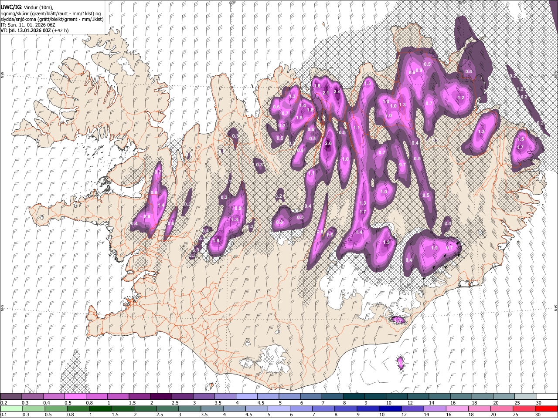
Task: Click the upper legend swatch between 20 and 25
Action: (504, 397)
